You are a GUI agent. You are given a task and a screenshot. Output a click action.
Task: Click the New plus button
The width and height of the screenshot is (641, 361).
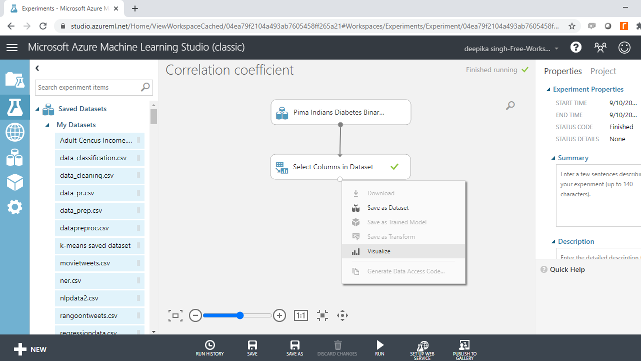[x=30, y=349]
